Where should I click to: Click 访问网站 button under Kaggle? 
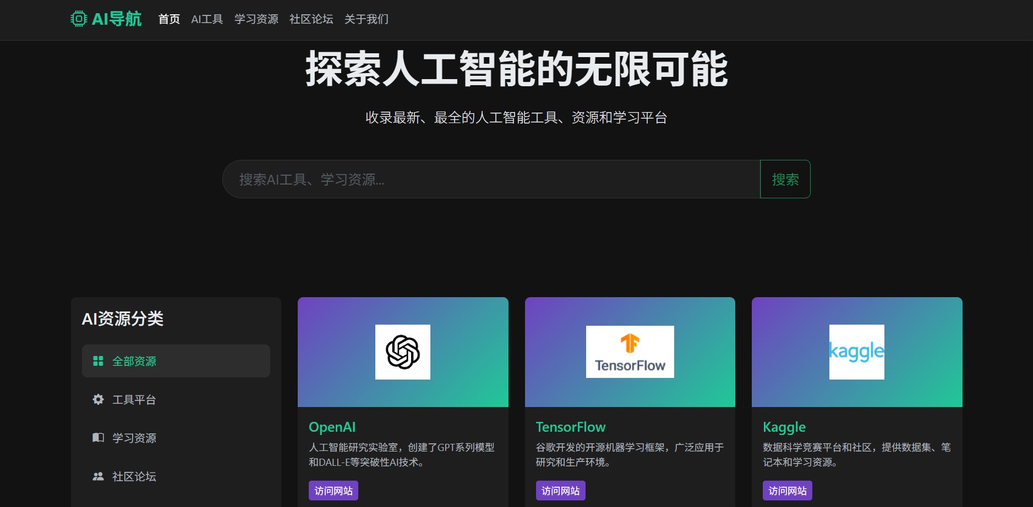coord(787,491)
